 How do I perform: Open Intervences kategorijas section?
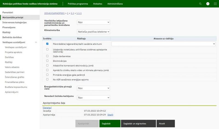[x=15, y=23]
